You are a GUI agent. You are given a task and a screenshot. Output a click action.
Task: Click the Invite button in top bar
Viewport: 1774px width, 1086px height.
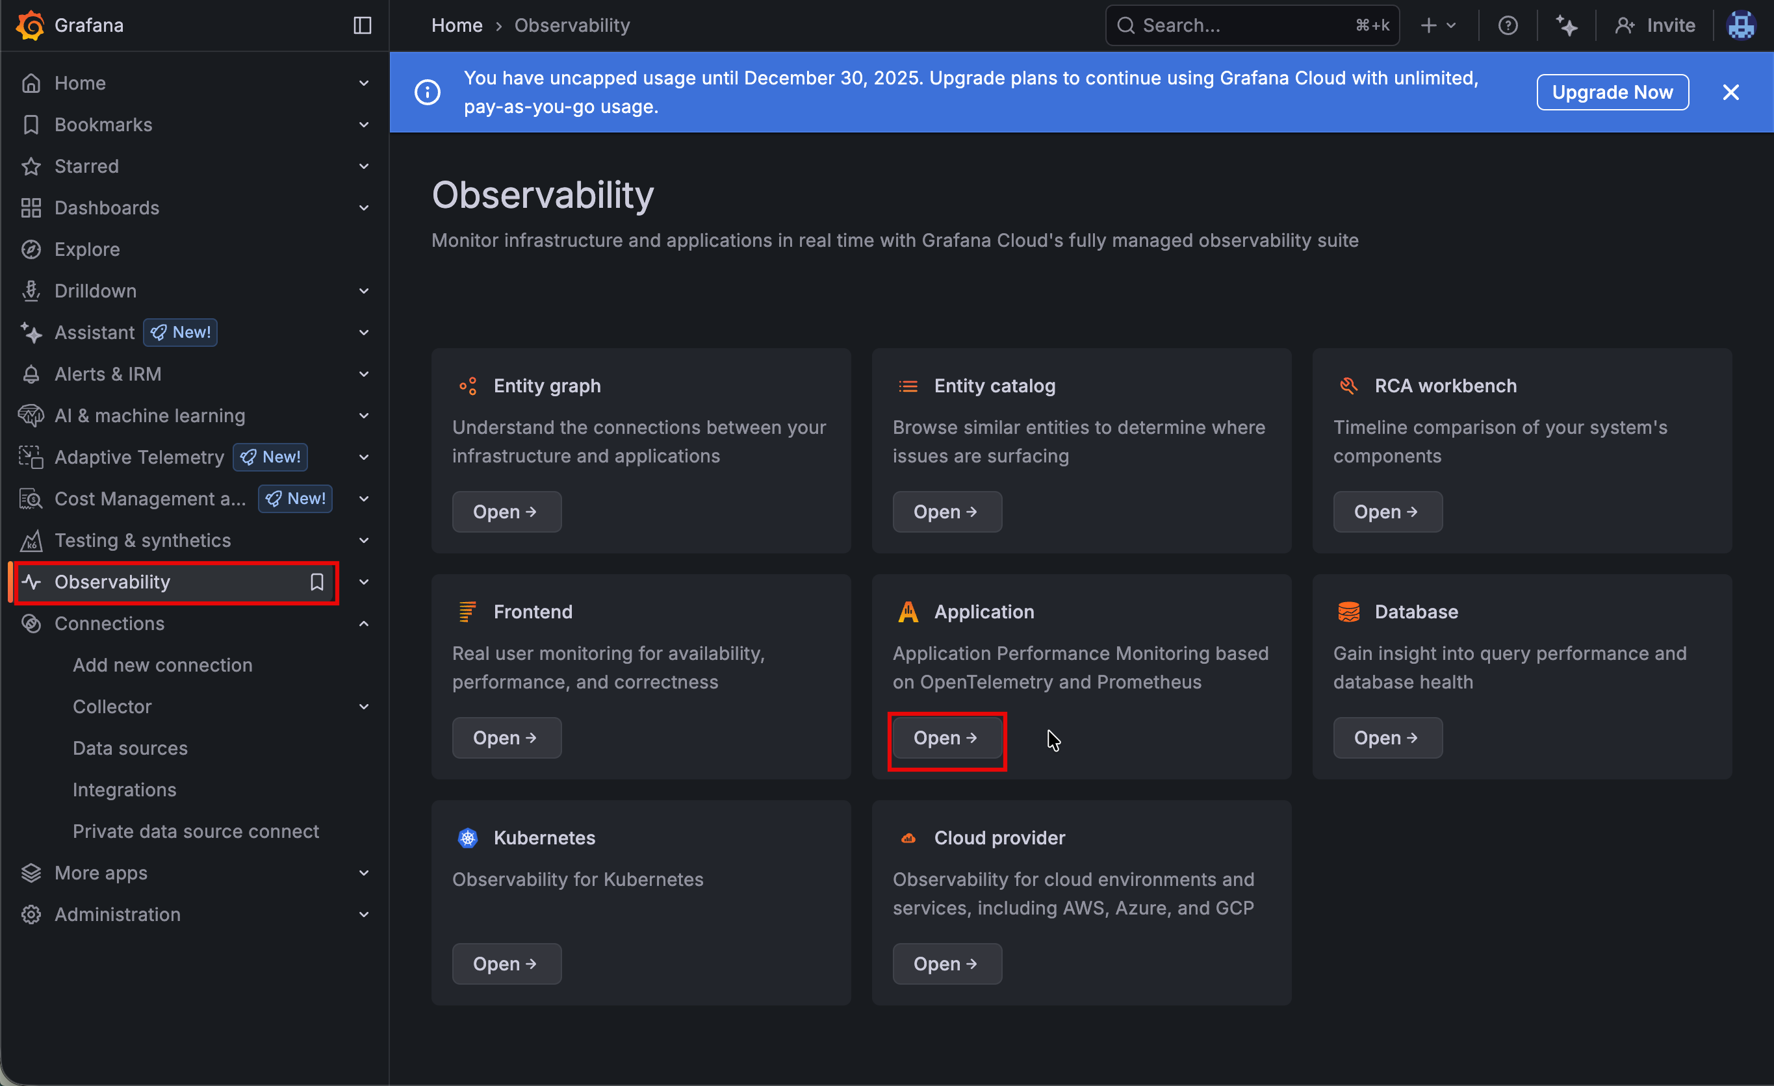[1654, 25]
